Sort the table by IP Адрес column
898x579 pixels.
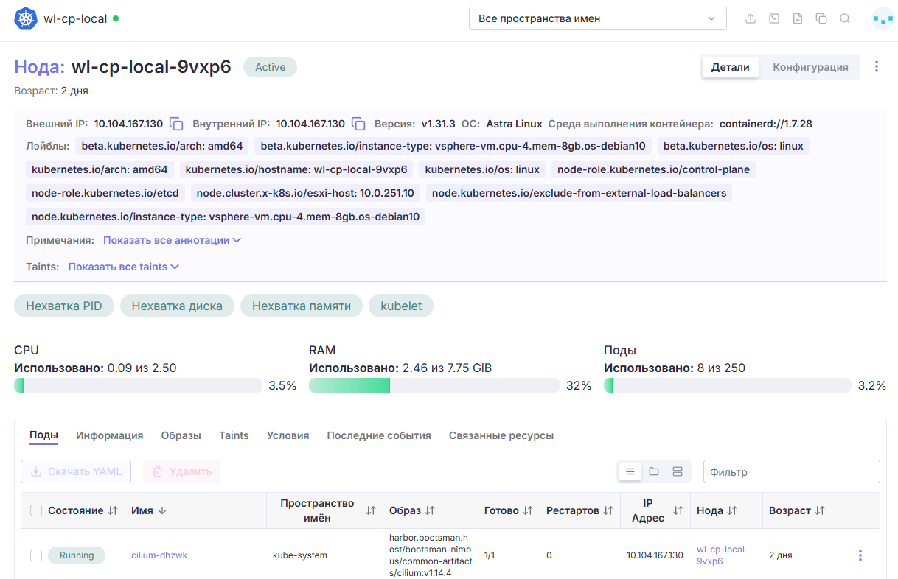pyautogui.click(x=678, y=510)
